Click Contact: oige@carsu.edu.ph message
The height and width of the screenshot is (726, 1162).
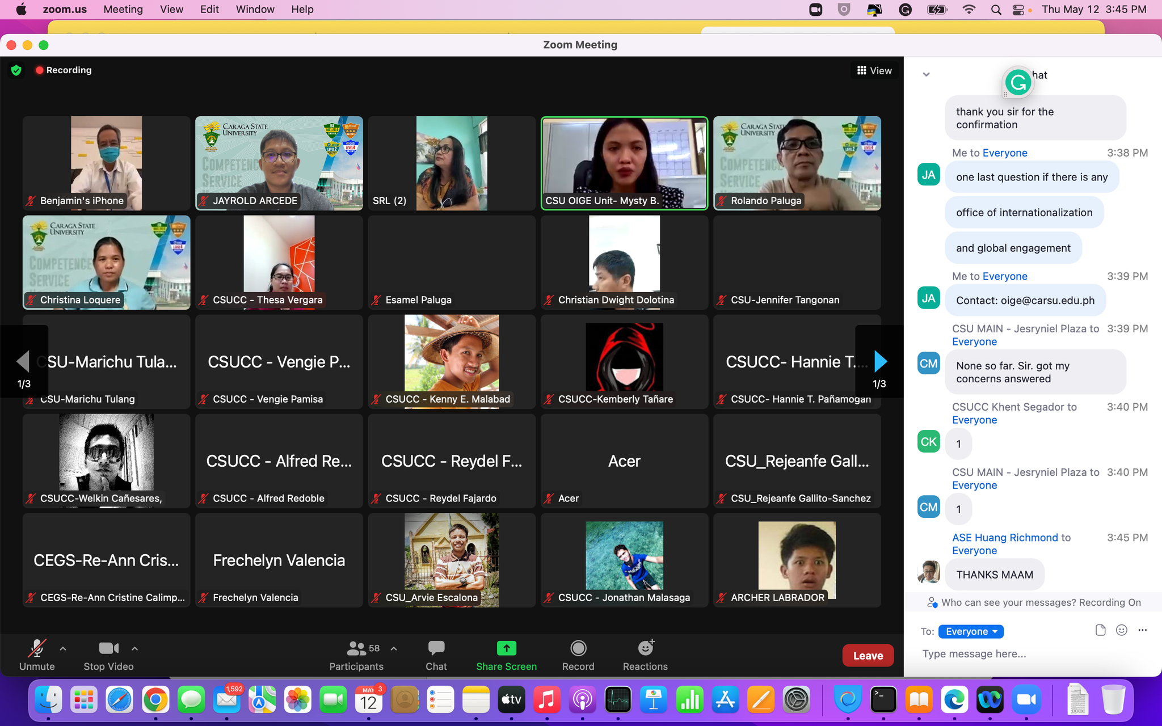pos(1025,301)
